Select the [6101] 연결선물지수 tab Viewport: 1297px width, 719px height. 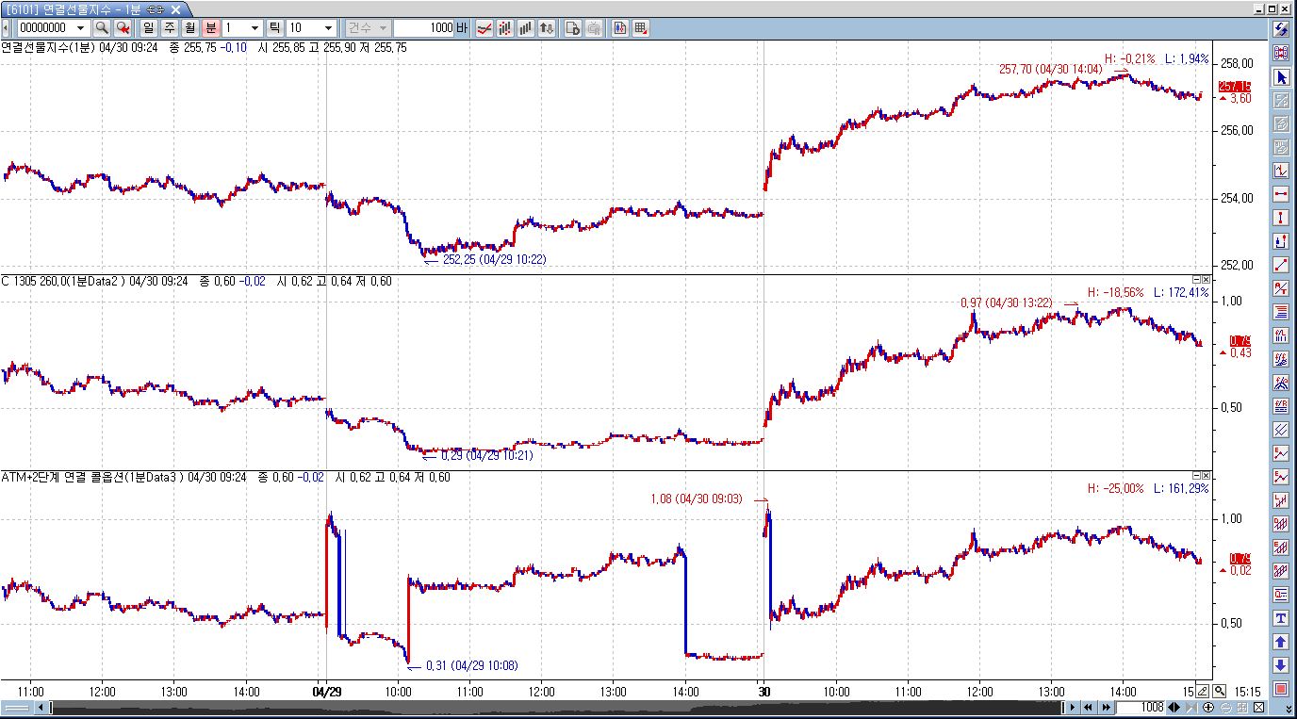point(72,9)
